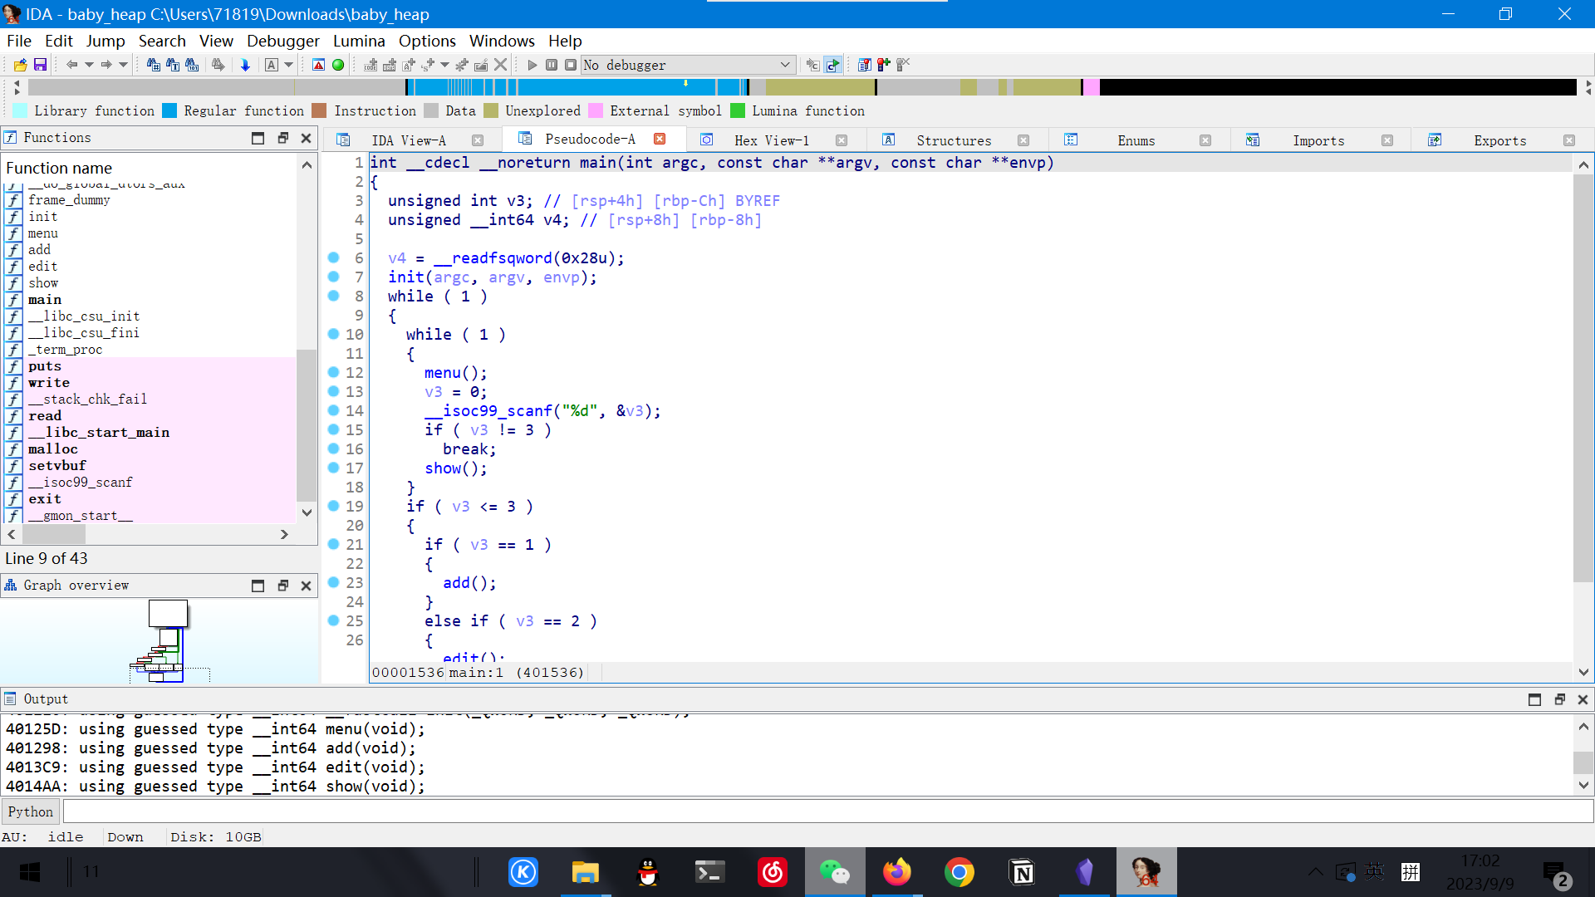This screenshot has height=897, width=1595.
Task: Select the frame_dummy function entry
Action: pos(69,199)
